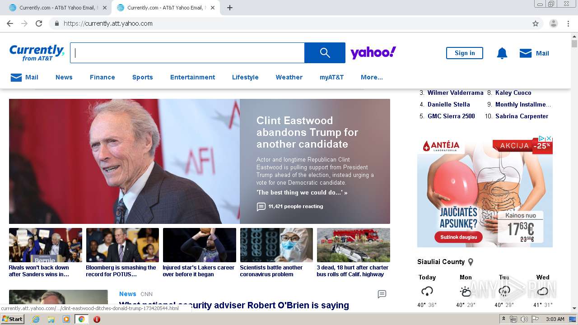Go to Currently from AT&T logo
578x325 pixels.
pos(37,53)
